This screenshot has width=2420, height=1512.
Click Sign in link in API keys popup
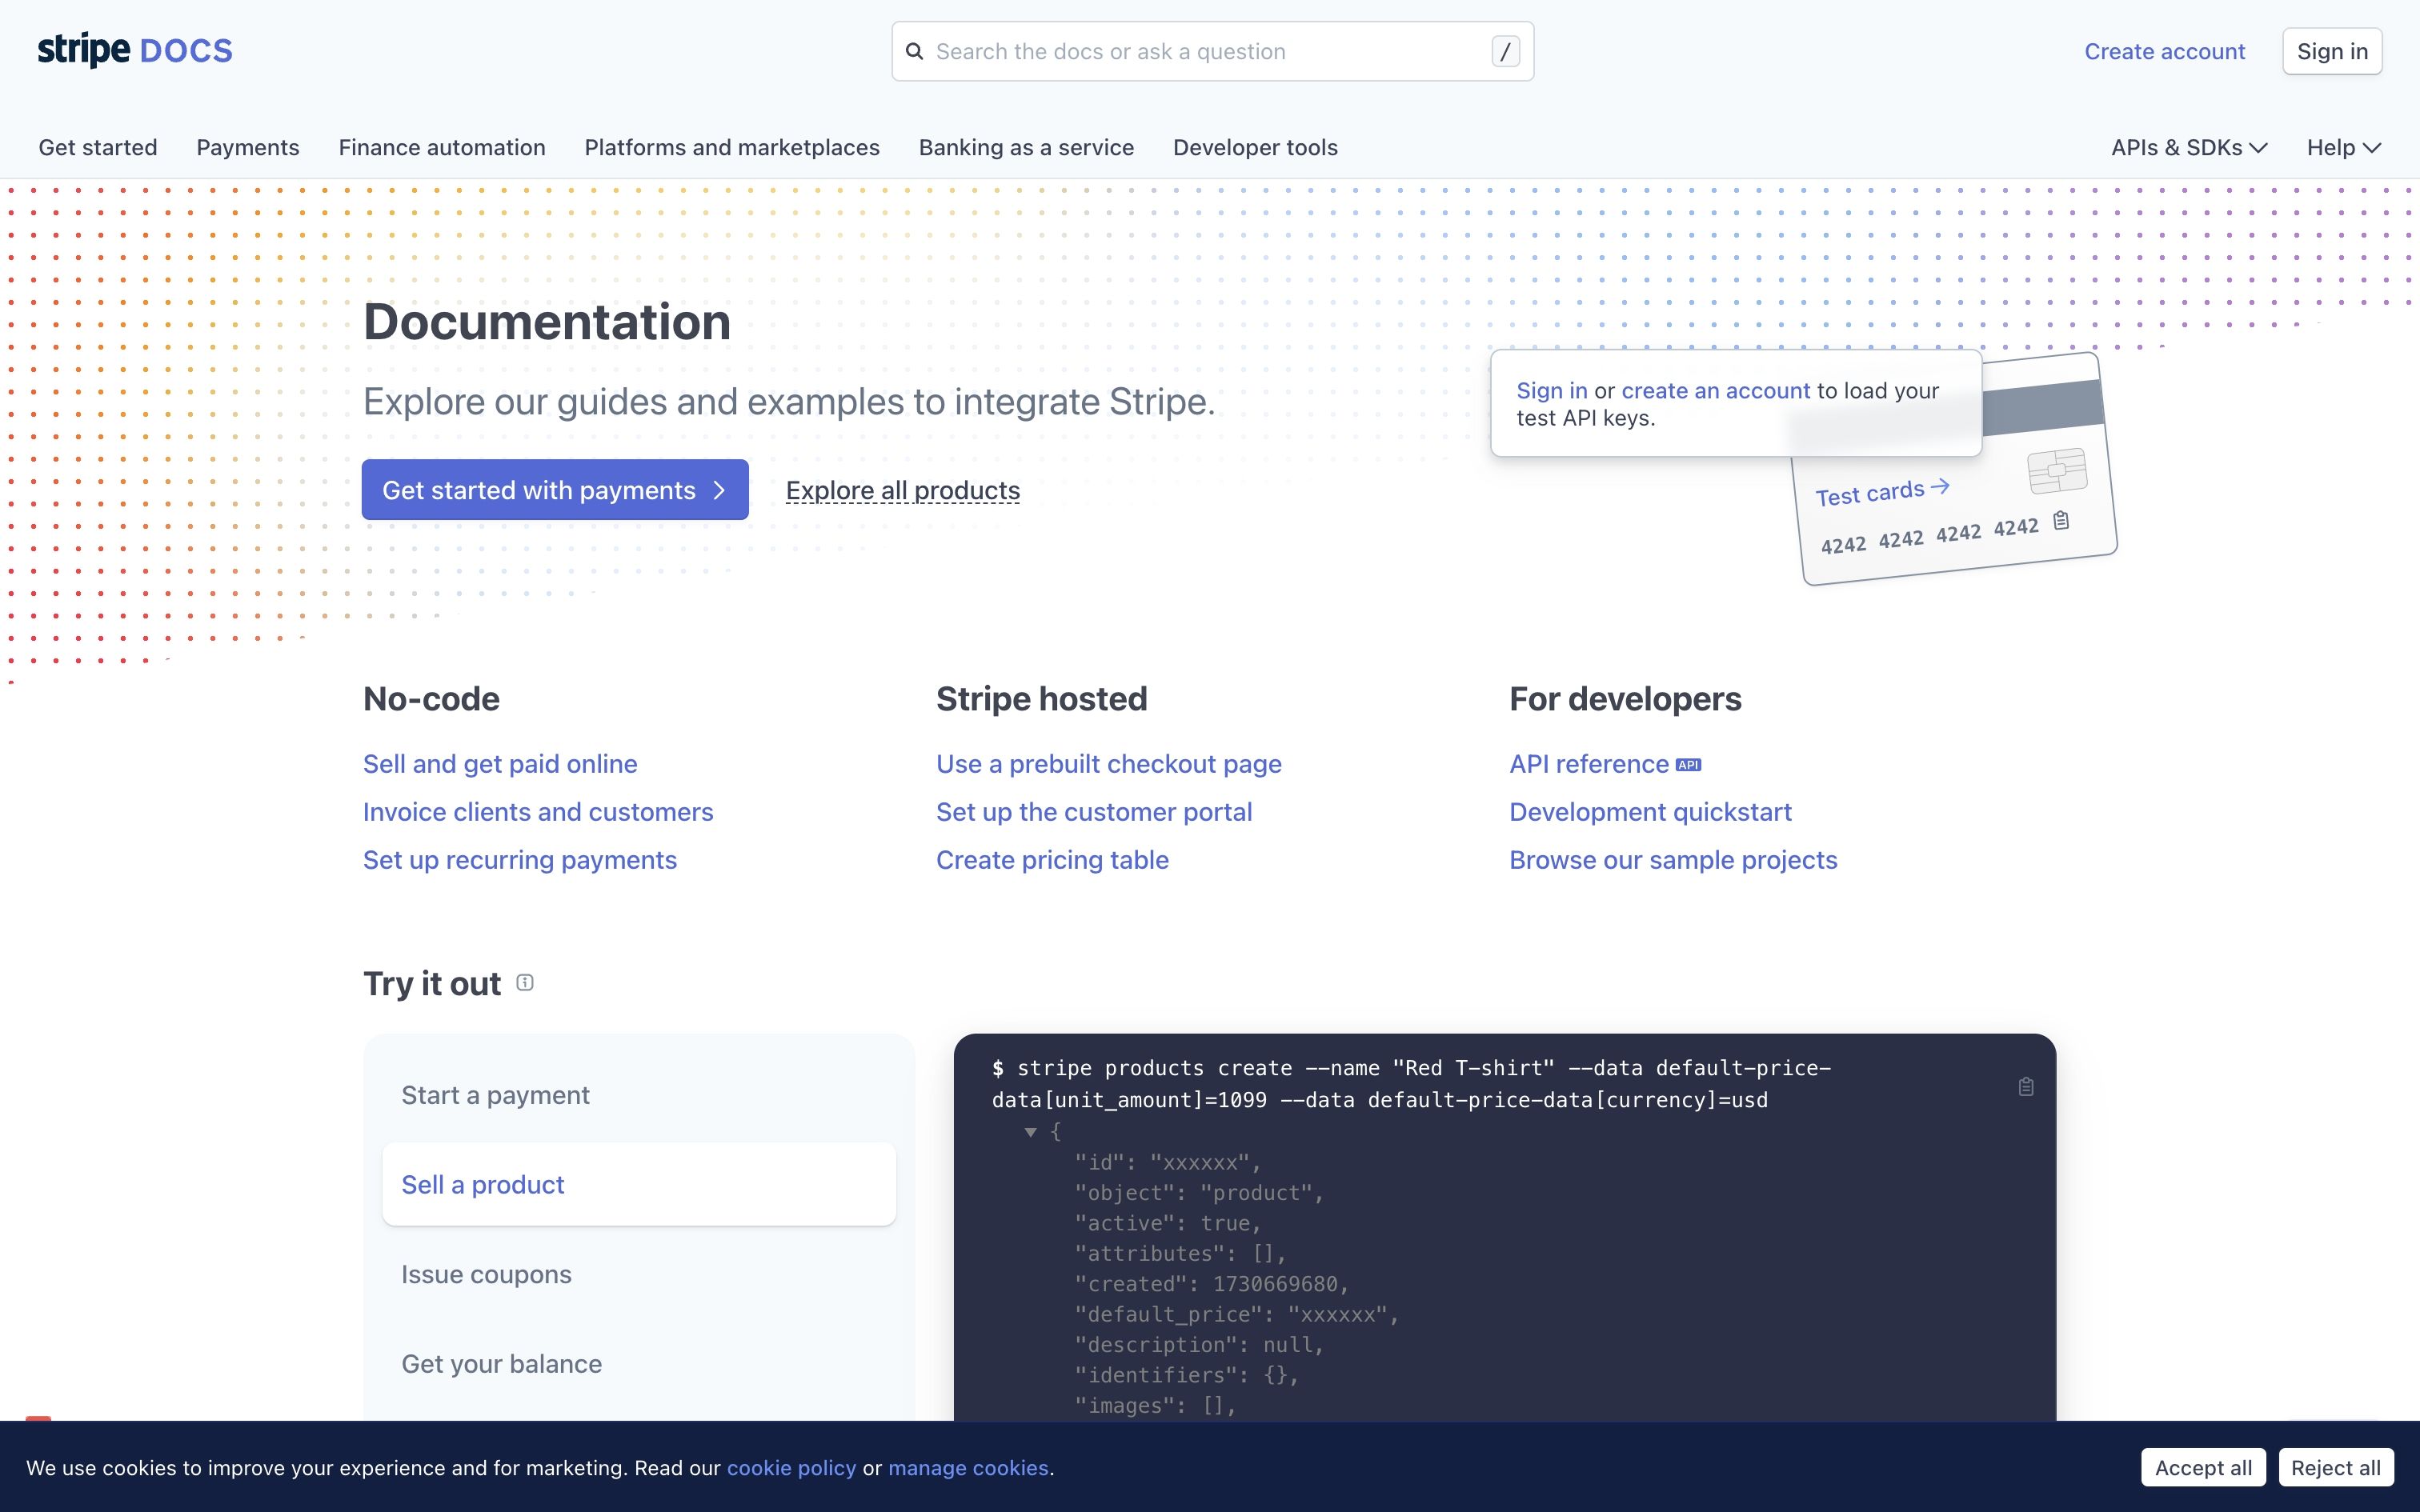click(1551, 391)
